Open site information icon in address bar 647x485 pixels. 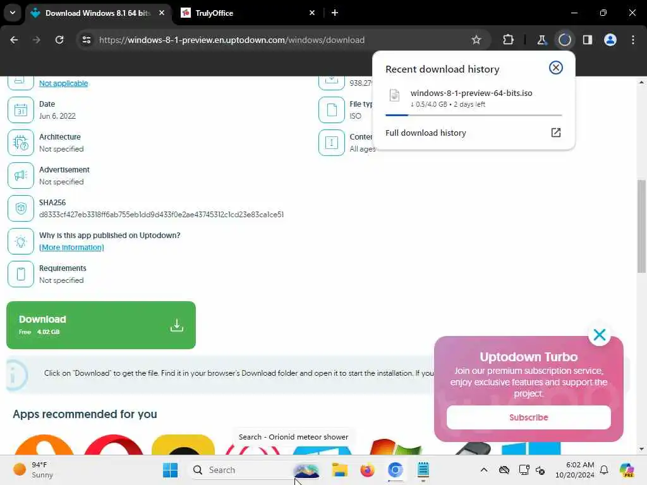[x=86, y=40]
